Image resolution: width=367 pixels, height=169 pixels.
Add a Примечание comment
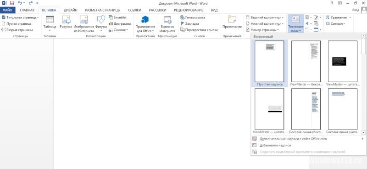232,23
